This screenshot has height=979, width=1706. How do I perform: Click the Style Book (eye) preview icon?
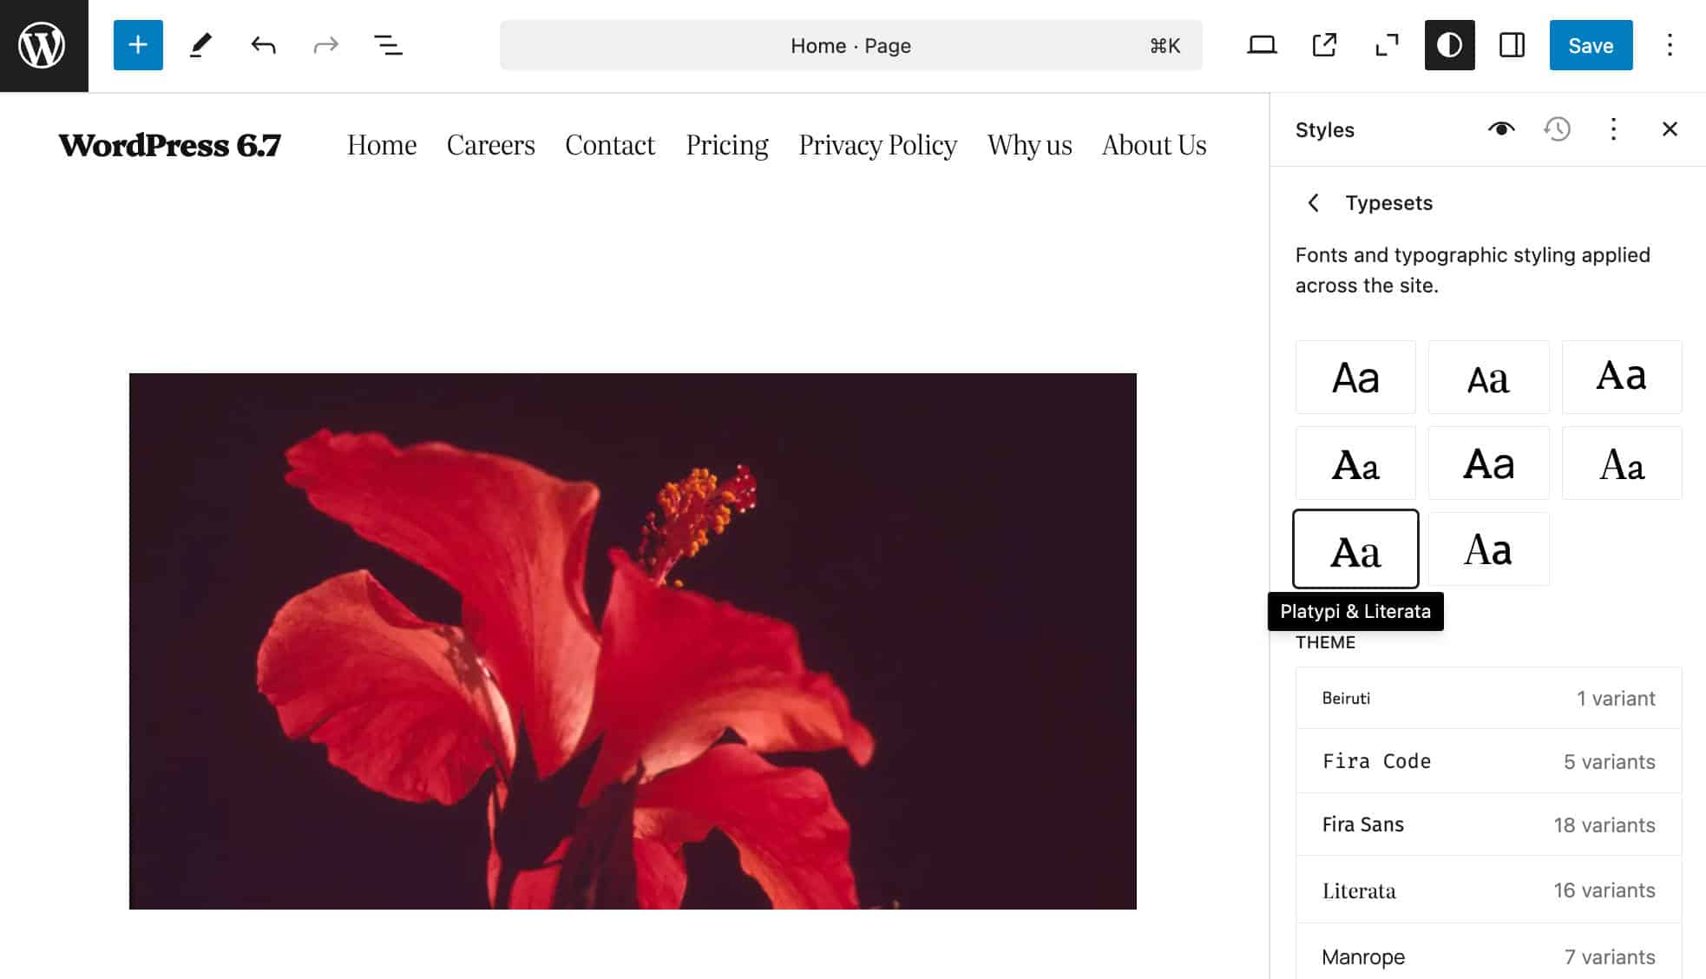(1501, 129)
